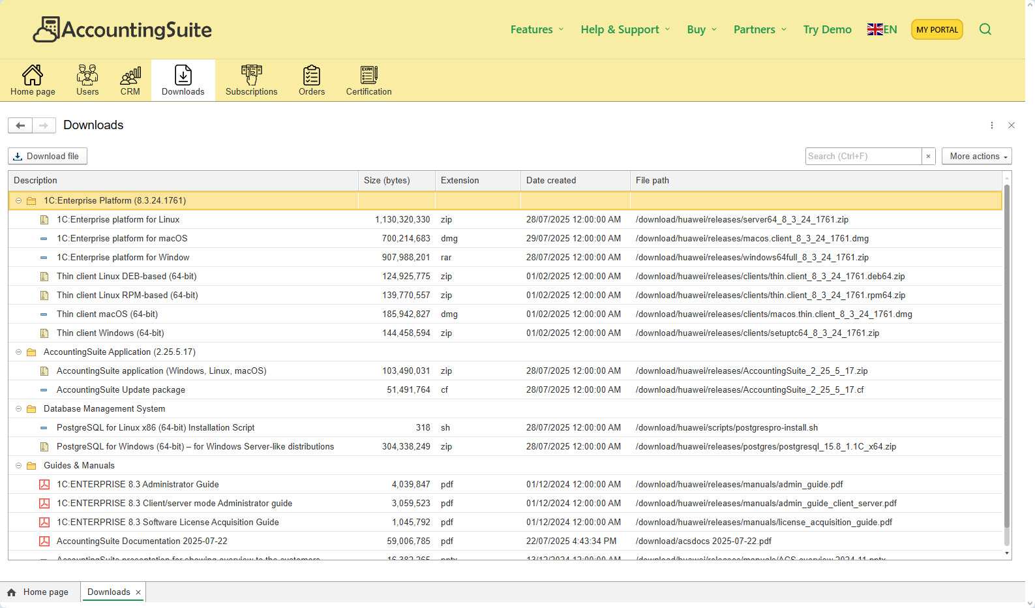Viewport: 1035px width, 608px height.
Task: Open MY PORTAL button
Action: click(x=937, y=29)
